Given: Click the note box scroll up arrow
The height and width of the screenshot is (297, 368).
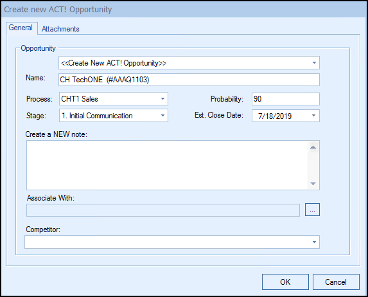Looking at the screenshot, I should tap(313, 147).
